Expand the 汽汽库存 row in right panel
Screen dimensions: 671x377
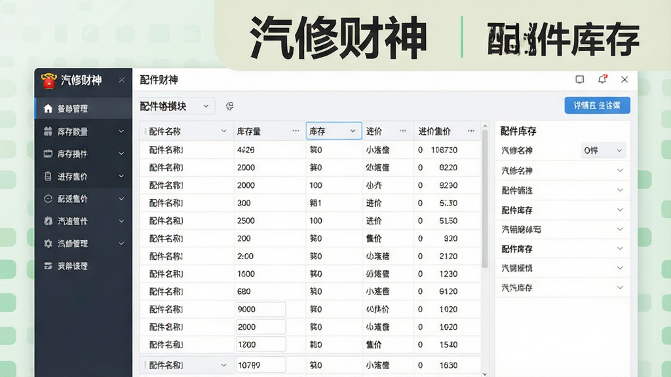coord(620,287)
